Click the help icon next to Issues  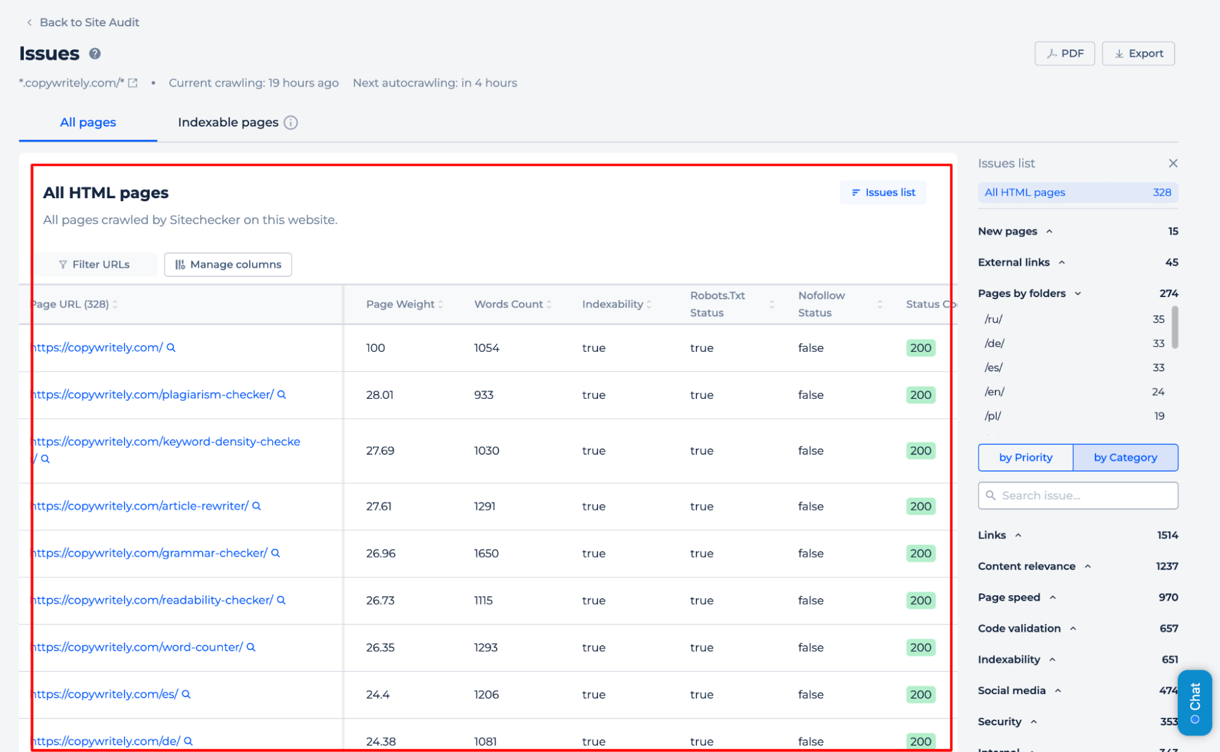pos(95,54)
